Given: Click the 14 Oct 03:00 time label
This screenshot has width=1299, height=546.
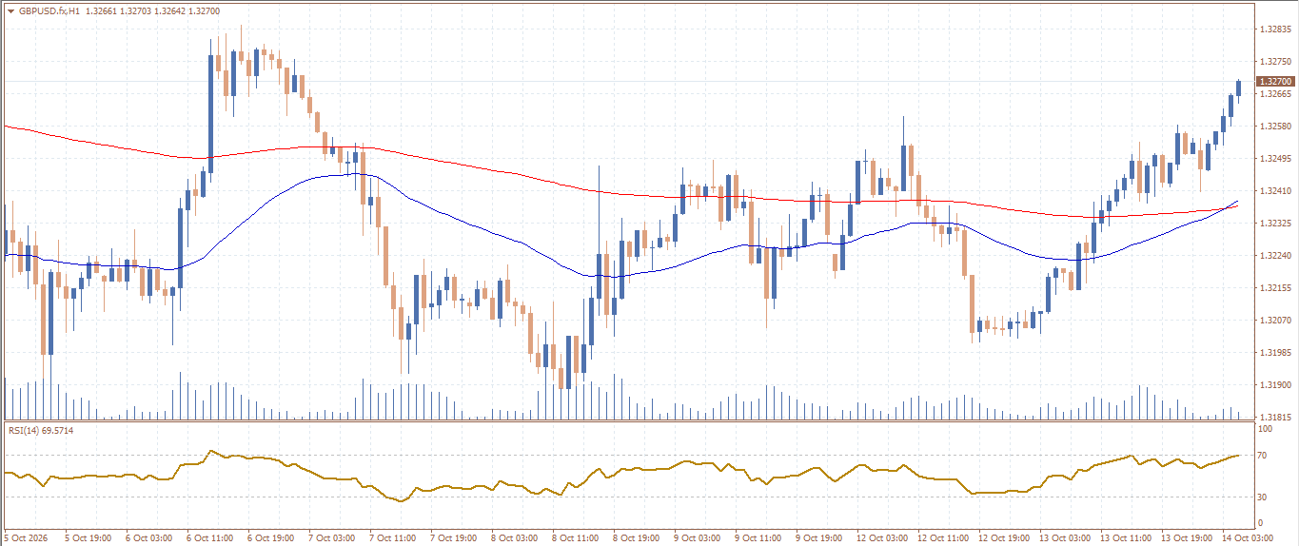Looking at the screenshot, I should coord(1246,538).
